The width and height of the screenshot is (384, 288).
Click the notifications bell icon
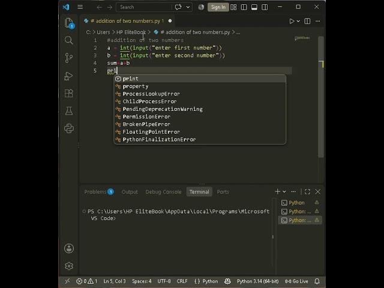point(317,281)
